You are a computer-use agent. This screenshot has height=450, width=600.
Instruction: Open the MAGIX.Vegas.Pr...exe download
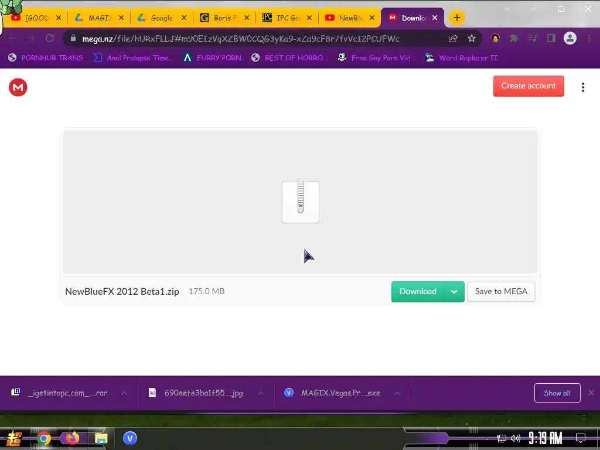(x=333, y=393)
